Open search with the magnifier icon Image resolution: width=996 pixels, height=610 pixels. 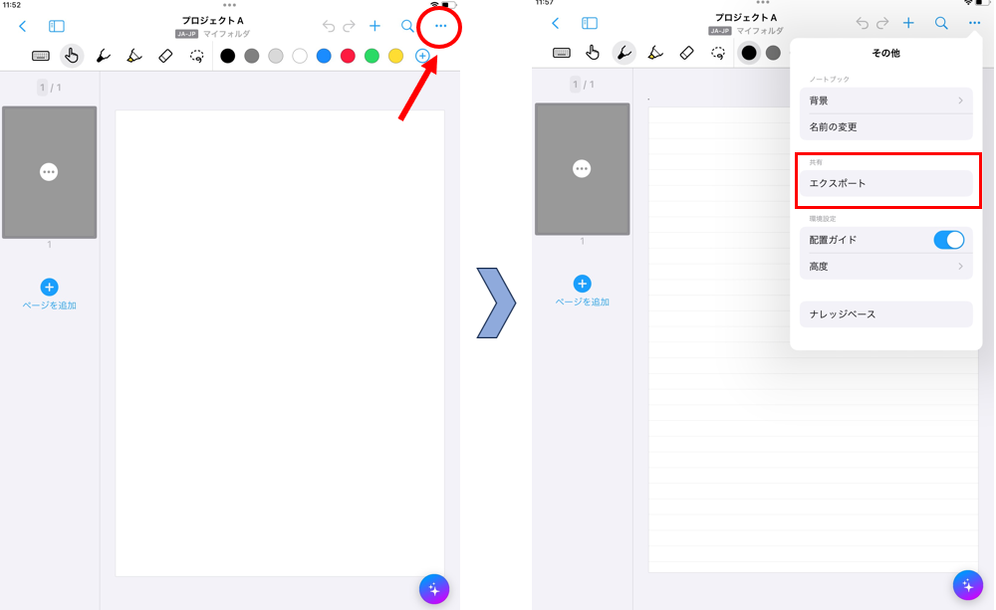(x=407, y=27)
